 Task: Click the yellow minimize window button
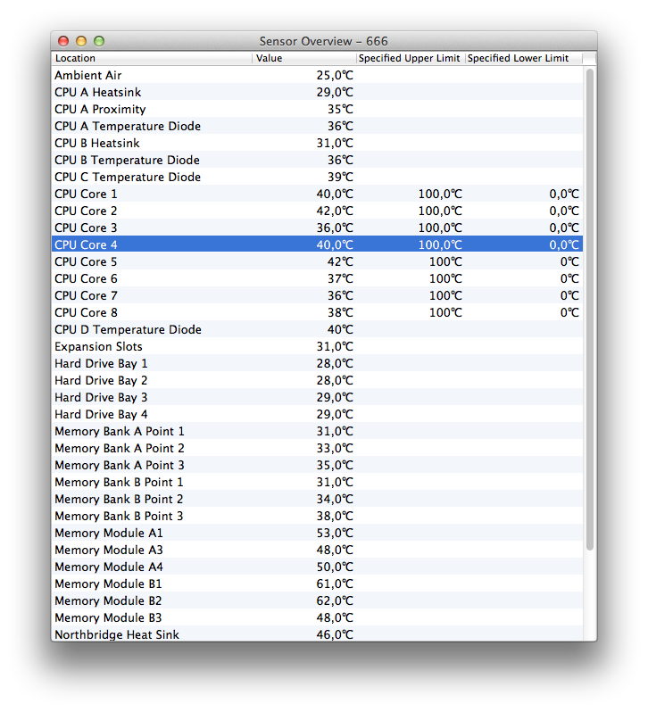click(x=81, y=41)
